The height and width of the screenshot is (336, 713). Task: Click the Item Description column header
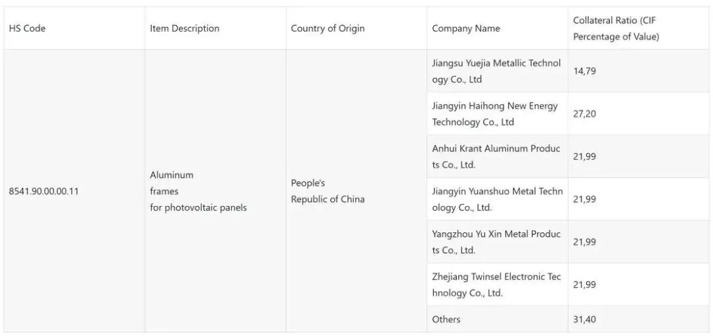184,28
